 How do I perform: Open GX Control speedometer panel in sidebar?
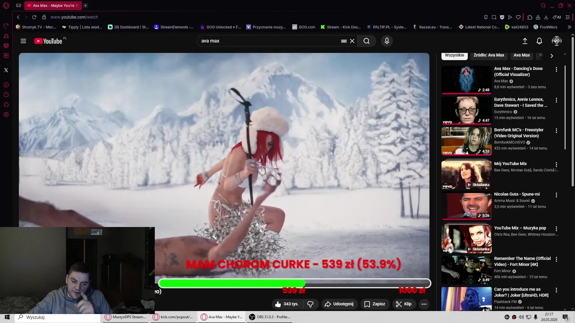pos(6,26)
